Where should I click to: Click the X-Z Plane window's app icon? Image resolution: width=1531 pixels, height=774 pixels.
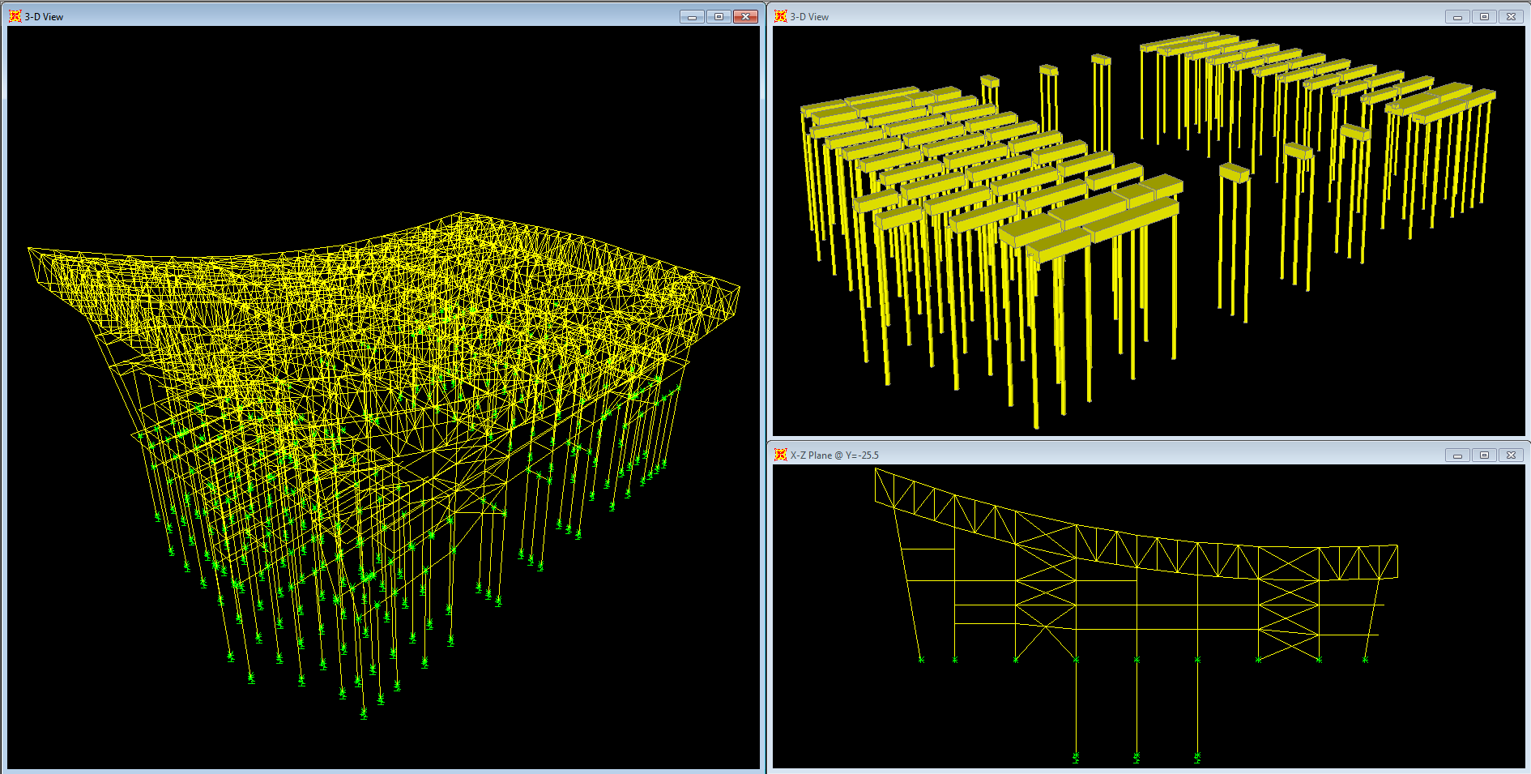tap(781, 455)
